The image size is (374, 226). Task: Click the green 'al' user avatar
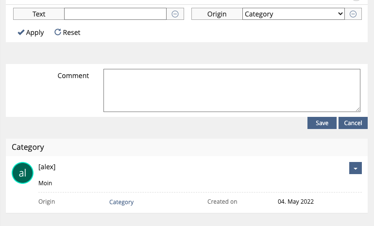pyautogui.click(x=22, y=173)
